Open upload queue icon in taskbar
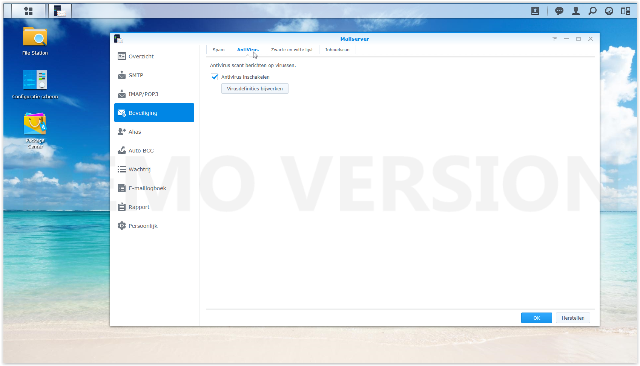Screen dimensions: 640x366 [x=535, y=11]
